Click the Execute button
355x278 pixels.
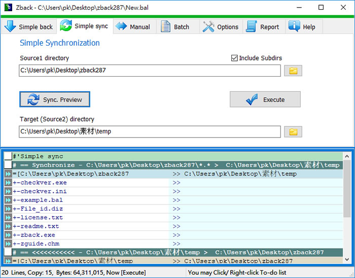(x=265, y=99)
